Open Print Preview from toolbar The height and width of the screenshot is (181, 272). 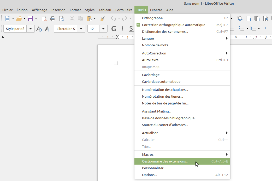tap(61, 18)
